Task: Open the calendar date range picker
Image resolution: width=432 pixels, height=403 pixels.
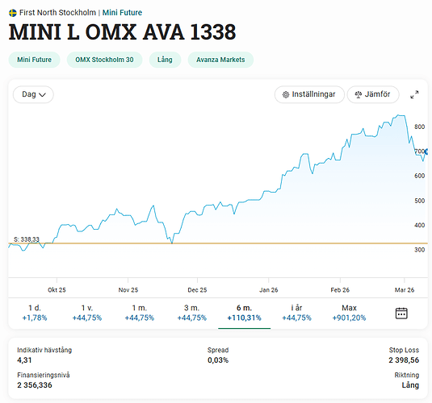Action: pos(401,313)
